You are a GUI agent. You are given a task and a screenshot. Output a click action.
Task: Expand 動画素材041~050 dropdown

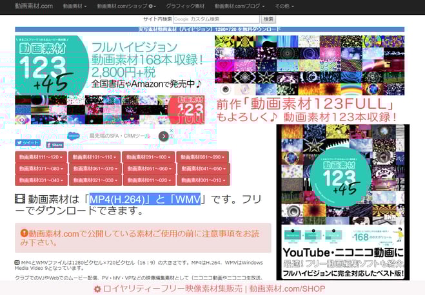pyautogui.click(x=204, y=169)
